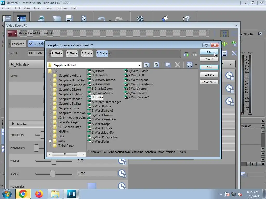Select the highlighted fourth S_Shake chain item
This screenshot has width=266, height=199.
[x=102, y=53]
